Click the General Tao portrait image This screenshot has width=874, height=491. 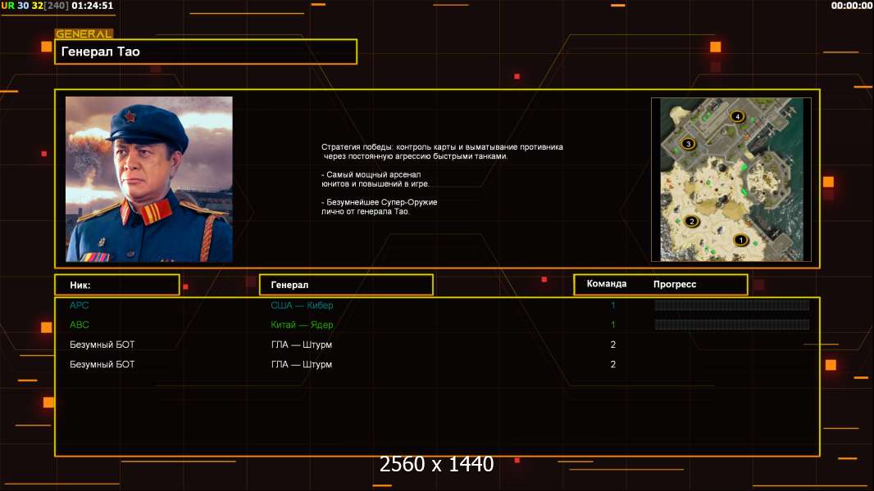[x=149, y=179]
